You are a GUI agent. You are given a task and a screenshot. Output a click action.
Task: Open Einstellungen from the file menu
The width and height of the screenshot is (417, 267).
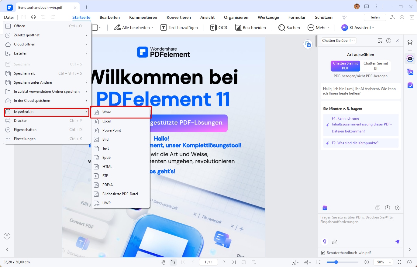[47, 139]
